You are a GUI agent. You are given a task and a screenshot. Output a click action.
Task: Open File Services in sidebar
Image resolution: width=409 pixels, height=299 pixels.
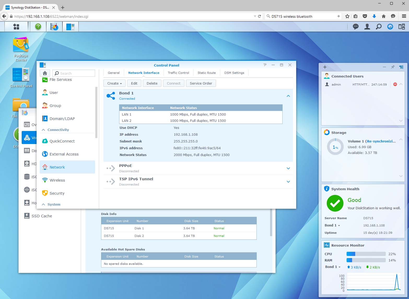67,80
